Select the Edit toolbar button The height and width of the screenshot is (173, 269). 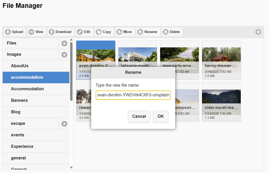point(84,32)
